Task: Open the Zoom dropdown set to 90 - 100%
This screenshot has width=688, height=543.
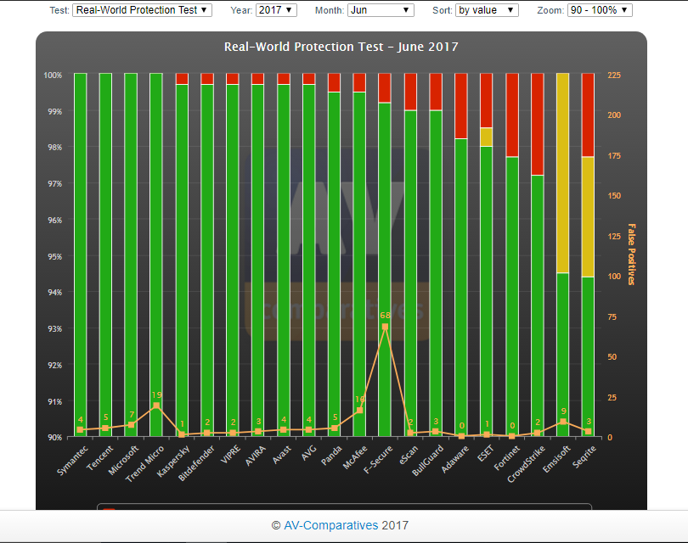Action: coord(600,10)
